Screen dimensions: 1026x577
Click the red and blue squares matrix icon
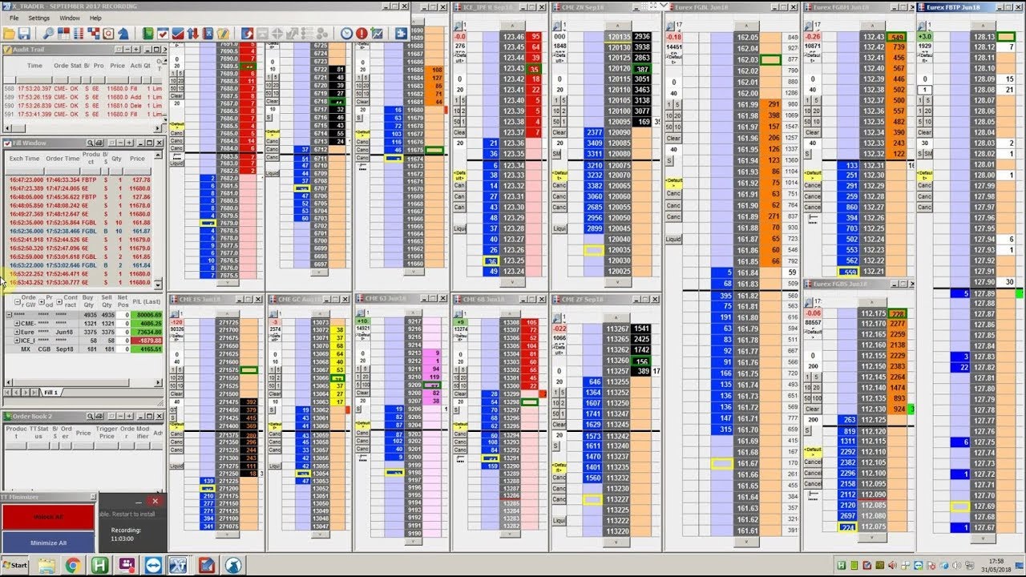pyautogui.click(x=94, y=34)
